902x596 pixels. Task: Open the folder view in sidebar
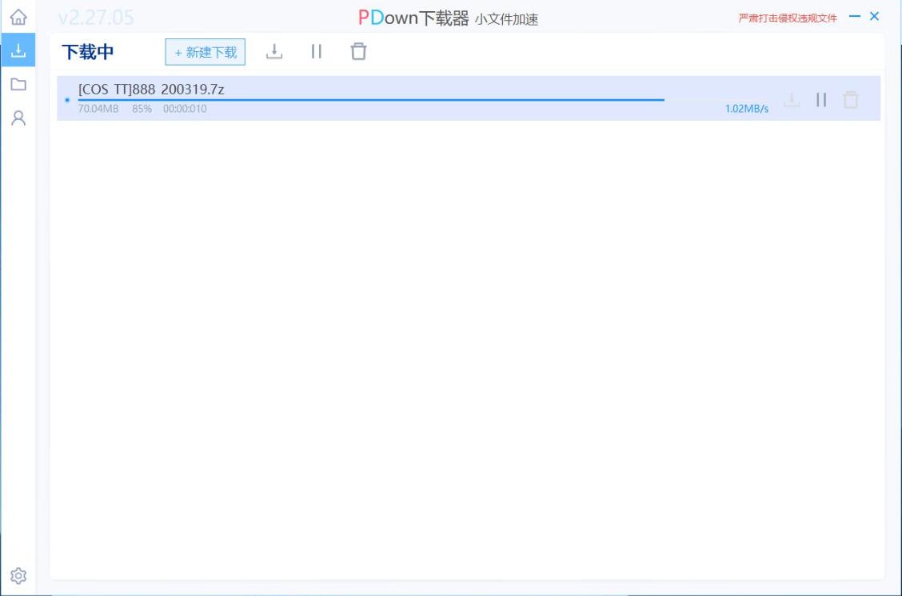tap(18, 85)
